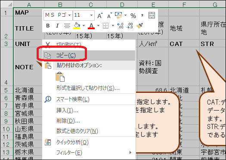Increase decimal places
This screenshot has height=160, width=226.
[x=120, y=26]
